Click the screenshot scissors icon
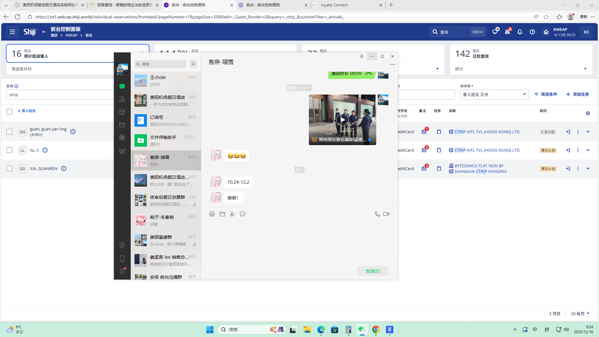Viewport: 599px width, 337px height. 232,214
